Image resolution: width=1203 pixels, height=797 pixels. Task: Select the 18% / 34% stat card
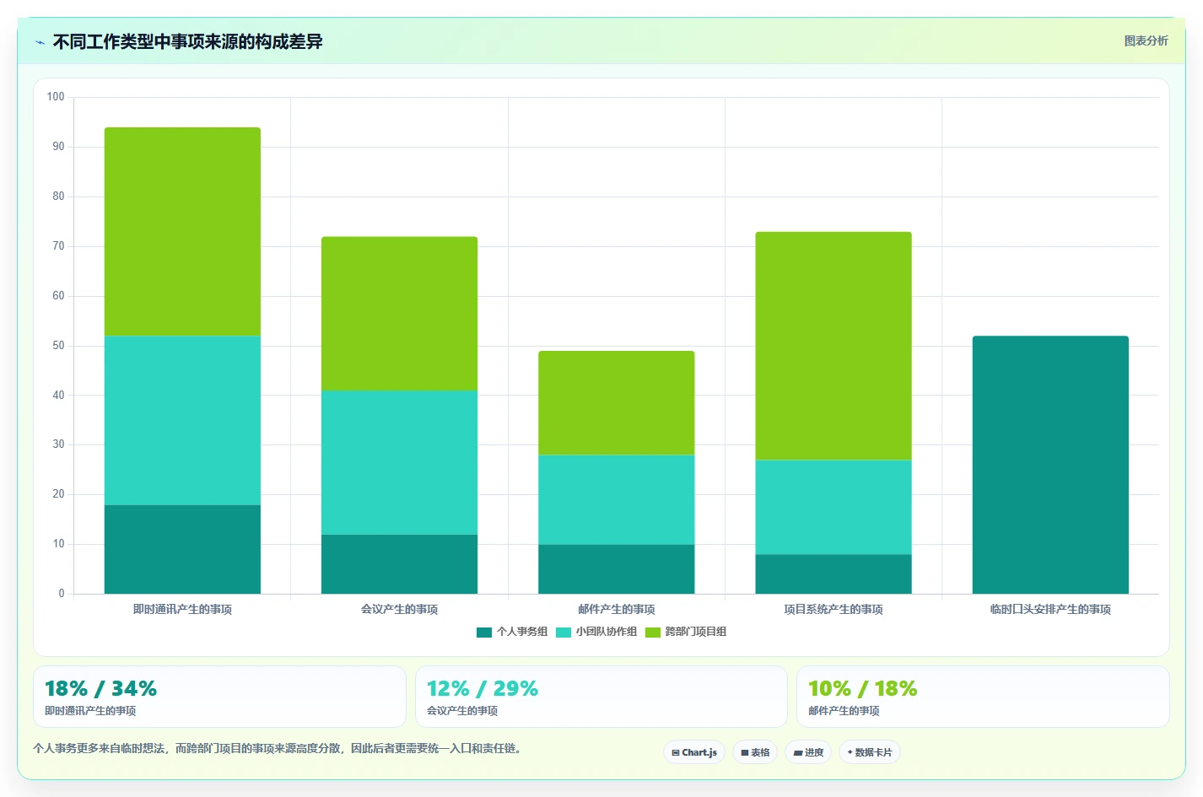pos(219,697)
